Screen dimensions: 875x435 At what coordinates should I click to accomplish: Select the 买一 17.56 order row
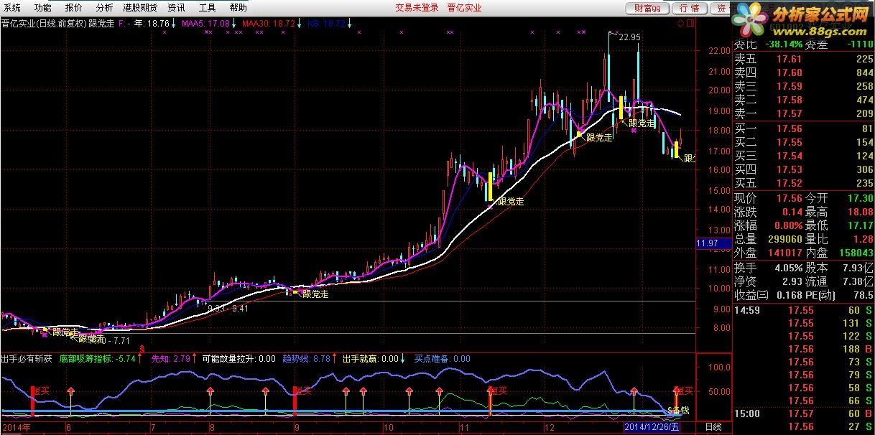pyautogui.click(x=803, y=128)
